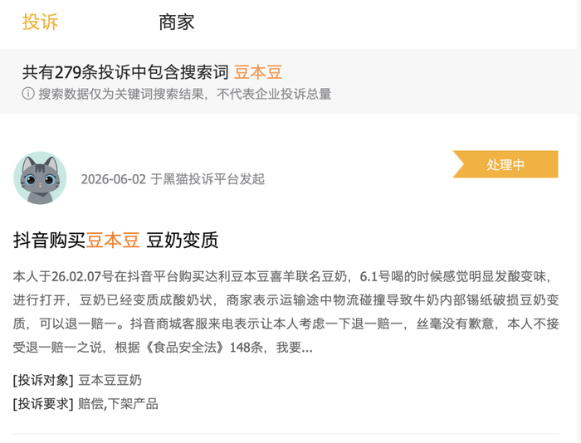Click the gray cat avatar image

coord(40,178)
